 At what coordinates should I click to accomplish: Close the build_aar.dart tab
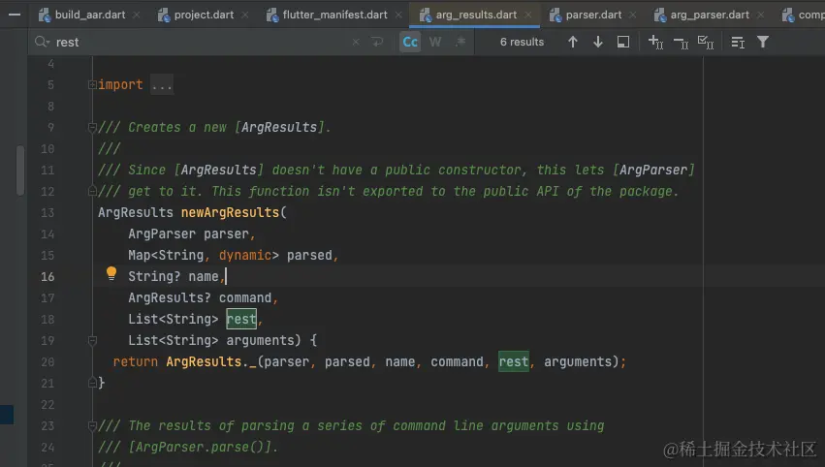click(137, 15)
